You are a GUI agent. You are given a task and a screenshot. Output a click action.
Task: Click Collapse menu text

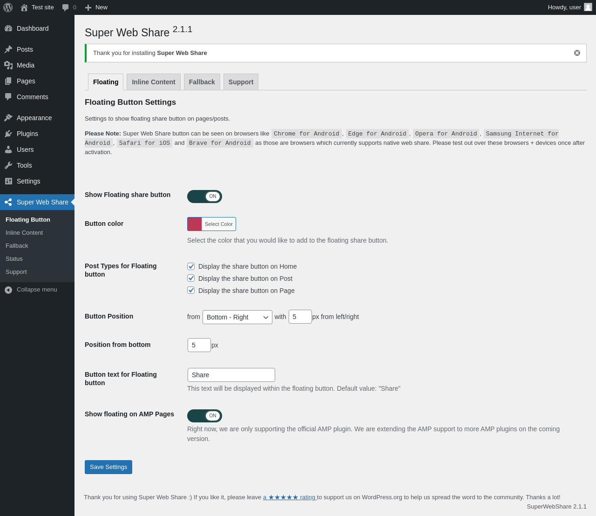[x=37, y=290]
